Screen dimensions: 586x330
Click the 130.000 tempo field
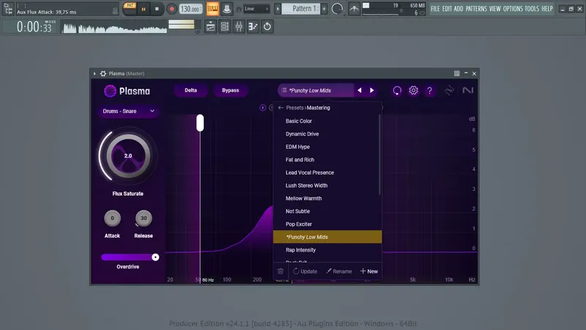pos(190,9)
